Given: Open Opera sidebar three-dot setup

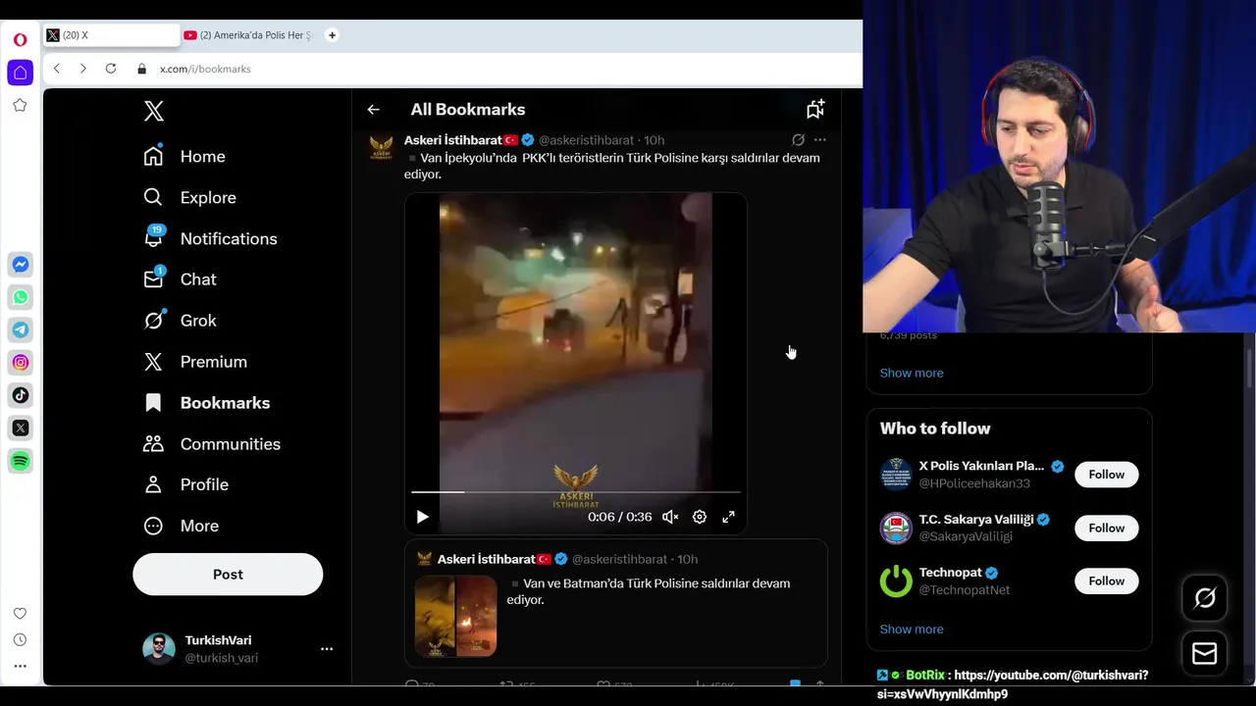Looking at the screenshot, I should tap(20, 666).
